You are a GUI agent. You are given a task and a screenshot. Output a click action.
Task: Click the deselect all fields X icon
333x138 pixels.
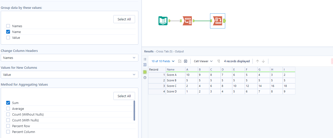click(x=185, y=61)
